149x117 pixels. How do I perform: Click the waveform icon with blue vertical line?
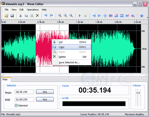[x=105, y=16]
